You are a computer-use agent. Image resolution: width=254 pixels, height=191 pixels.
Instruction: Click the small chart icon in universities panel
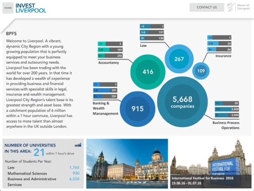point(78,145)
